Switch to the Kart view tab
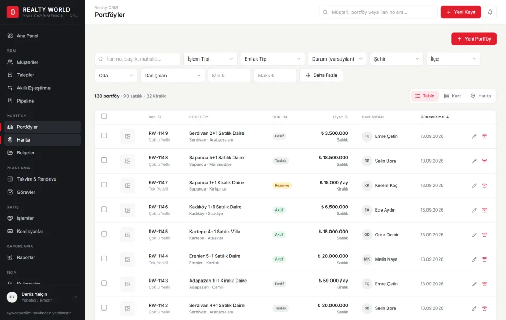Viewport: 506px width, 320px height. coord(452,96)
